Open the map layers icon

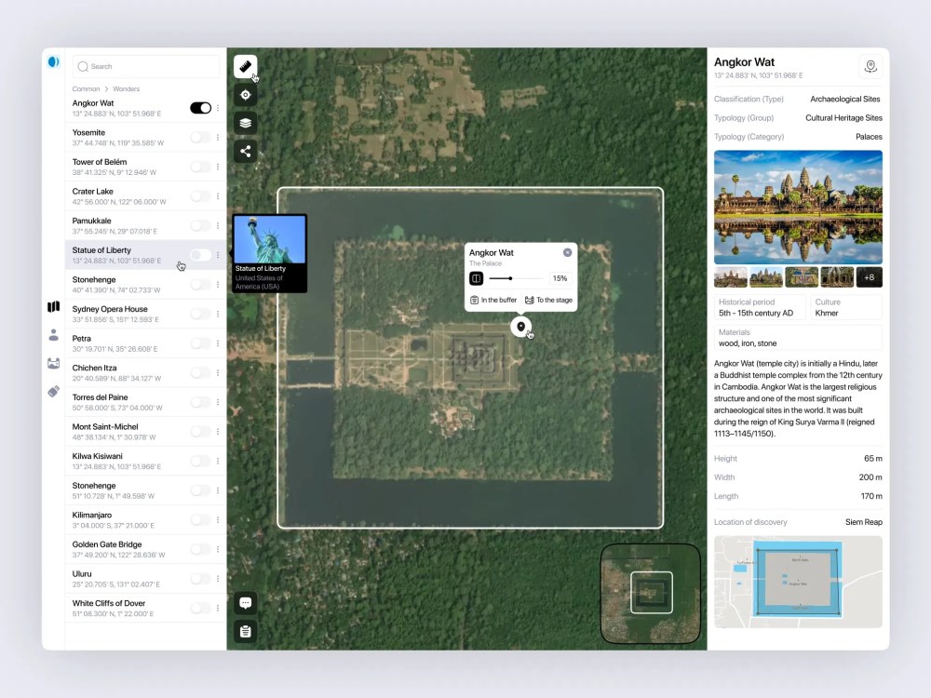[245, 124]
